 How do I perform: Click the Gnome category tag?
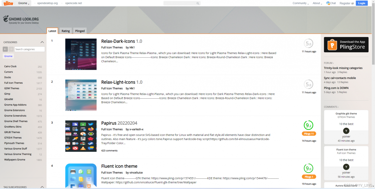[8, 56]
